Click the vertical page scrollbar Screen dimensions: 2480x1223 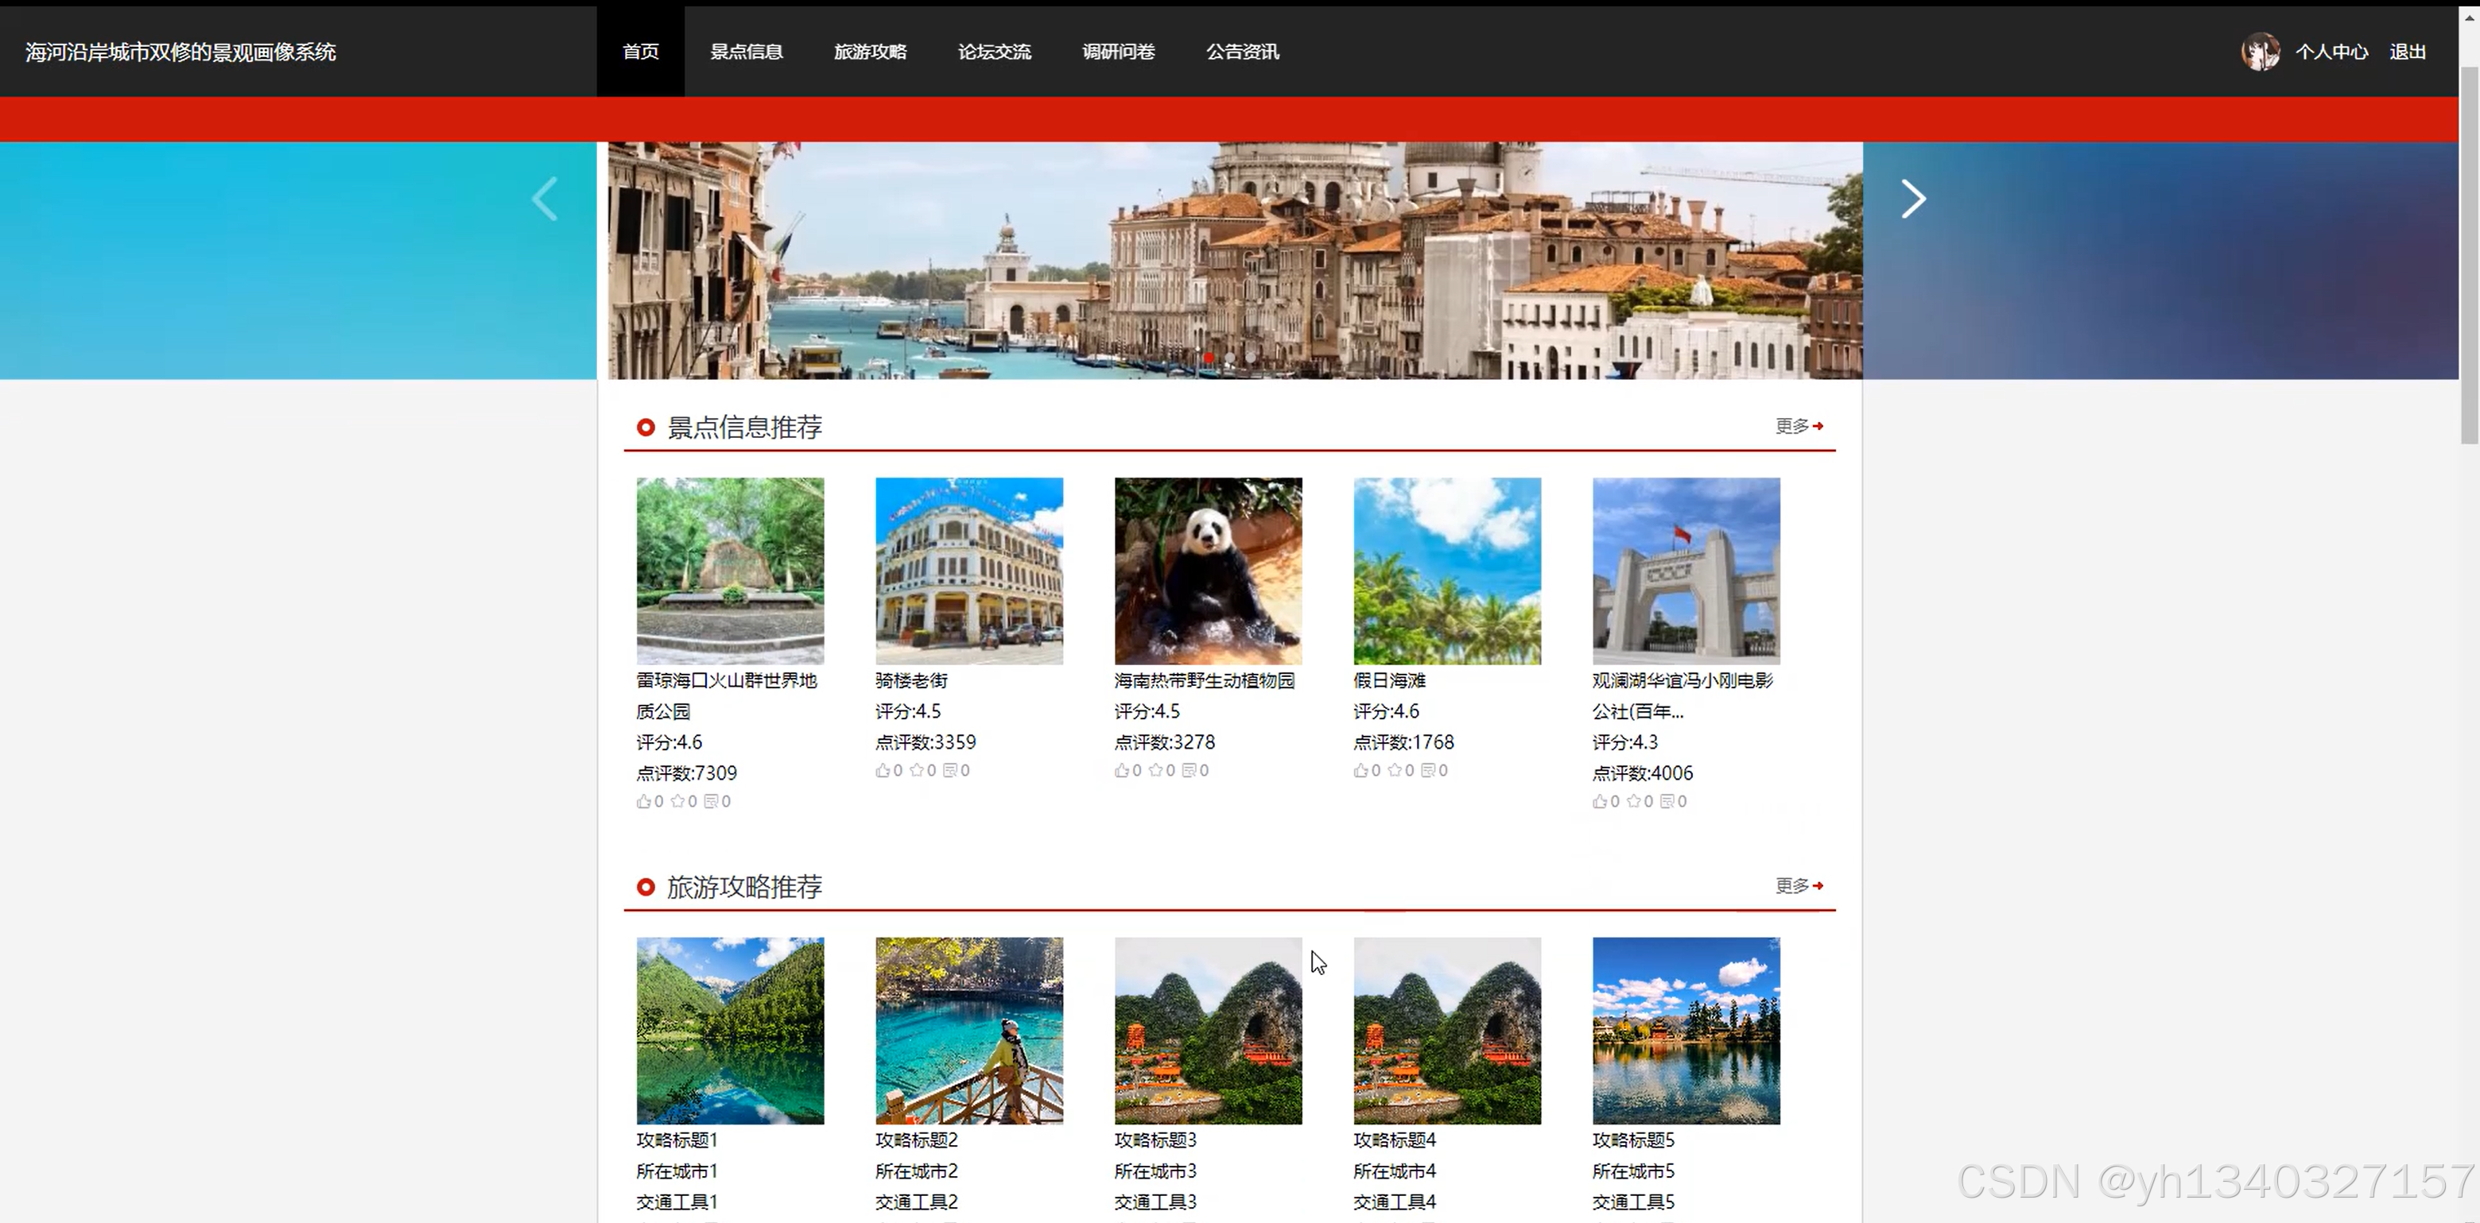[2468, 255]
